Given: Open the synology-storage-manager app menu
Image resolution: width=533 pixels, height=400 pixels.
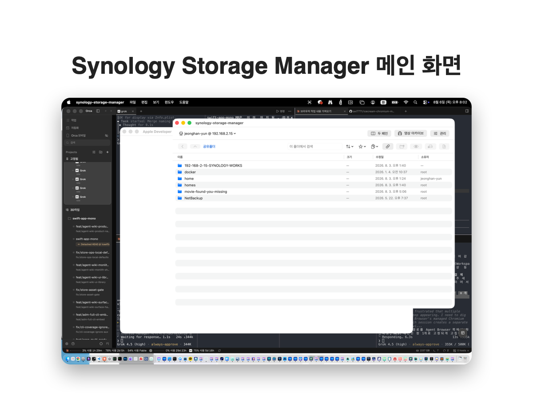Looking at the screenshot, I should (100, 102).
